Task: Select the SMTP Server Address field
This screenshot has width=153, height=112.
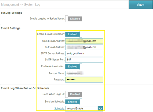Action: 84,54
